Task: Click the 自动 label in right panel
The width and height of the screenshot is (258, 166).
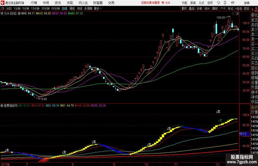Action: pyautogui.click(x=254, y=107)
